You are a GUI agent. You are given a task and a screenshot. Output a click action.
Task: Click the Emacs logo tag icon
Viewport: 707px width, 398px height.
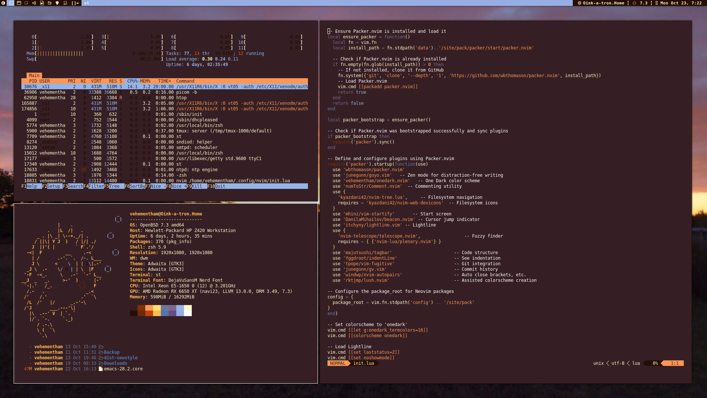pos(3,3)
